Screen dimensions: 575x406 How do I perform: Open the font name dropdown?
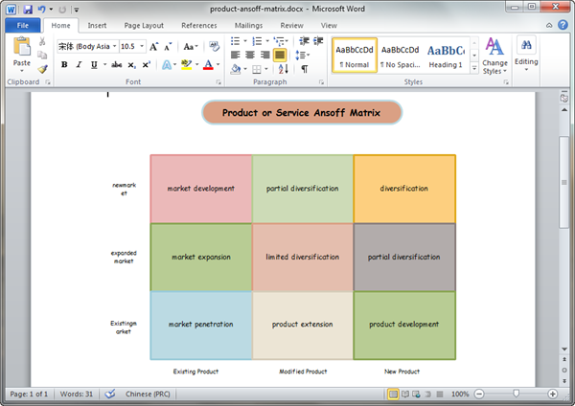(115, 46)
